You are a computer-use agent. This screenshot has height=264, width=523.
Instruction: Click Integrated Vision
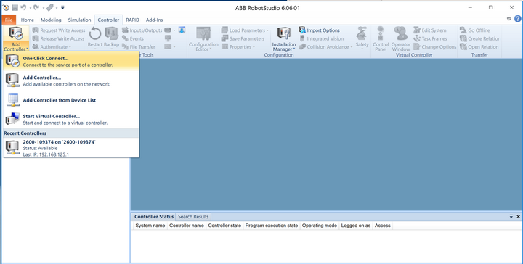pos(321,38)
